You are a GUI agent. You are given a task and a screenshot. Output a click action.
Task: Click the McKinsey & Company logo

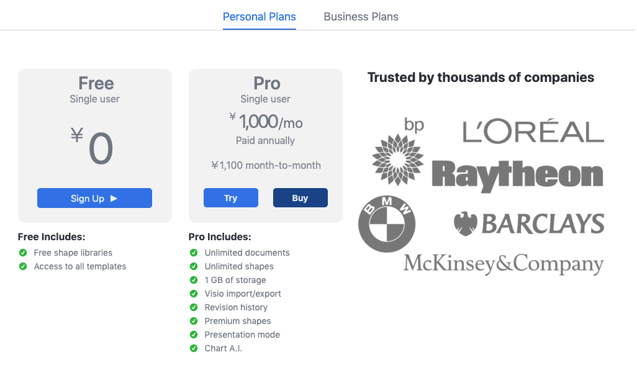pyautogui.click(x=504, y=264)
